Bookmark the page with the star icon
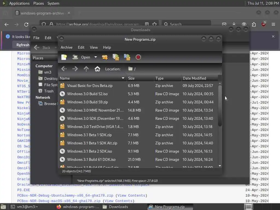Image resolution: width=280 pixels, height=210 pixels. coord(155,24)
